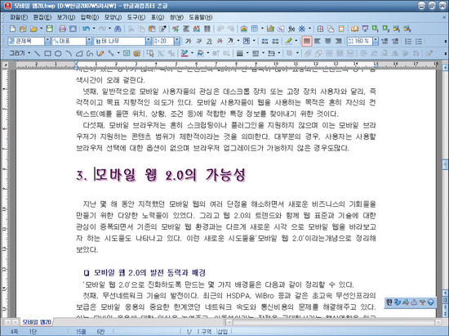
Task: Align paragraph to the right
Action: 339,41
